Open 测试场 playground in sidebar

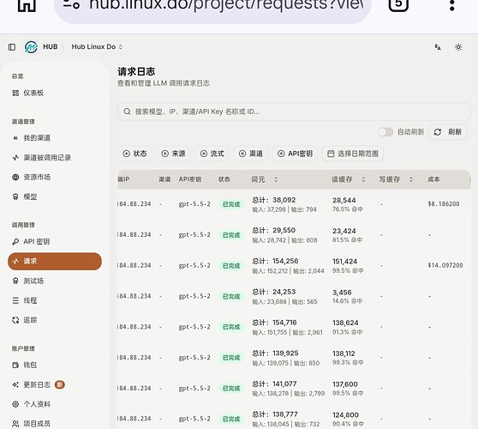55,281
